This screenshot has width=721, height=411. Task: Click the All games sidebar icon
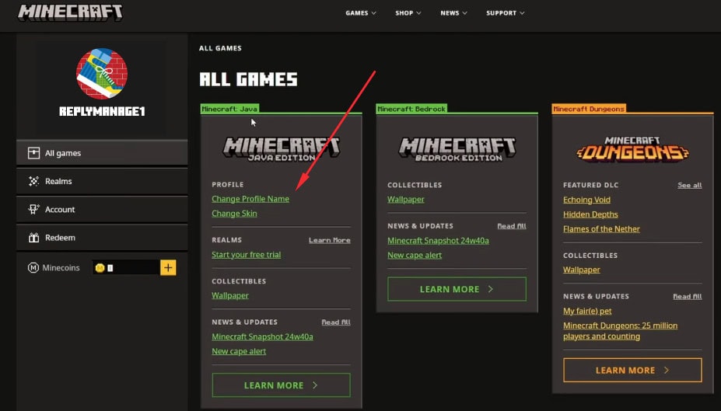pyautogui.click(x=33, y=153)
